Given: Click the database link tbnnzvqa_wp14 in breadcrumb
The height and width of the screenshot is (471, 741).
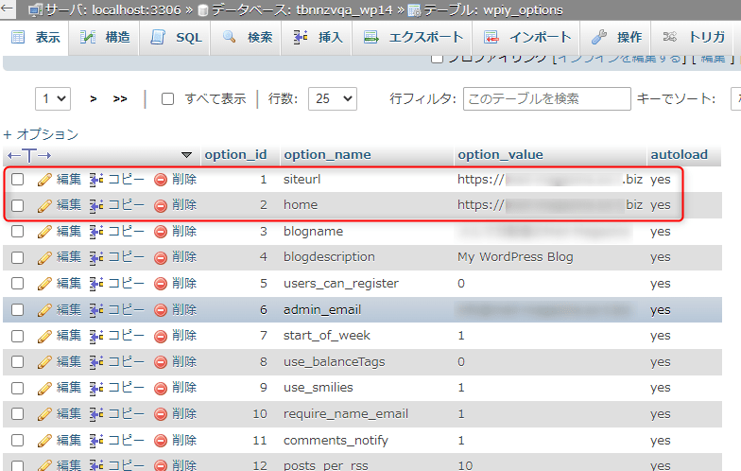Looking at the screenshot, I should coord(344,9).
